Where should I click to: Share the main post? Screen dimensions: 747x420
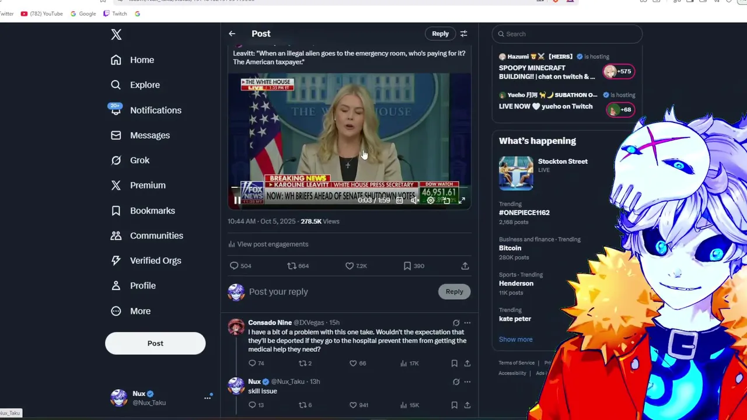pos(465,266)
